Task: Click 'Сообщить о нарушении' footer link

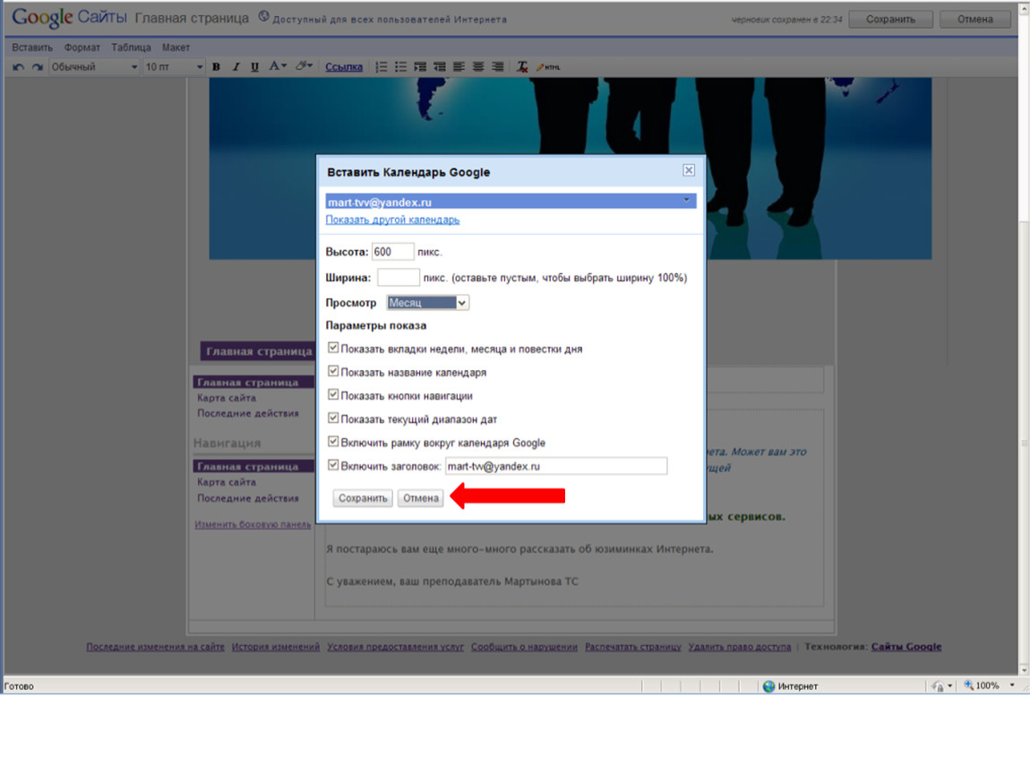Action: (524, 647)
